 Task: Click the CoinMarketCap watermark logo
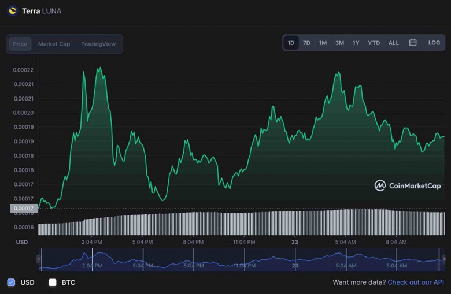point(408,185)
